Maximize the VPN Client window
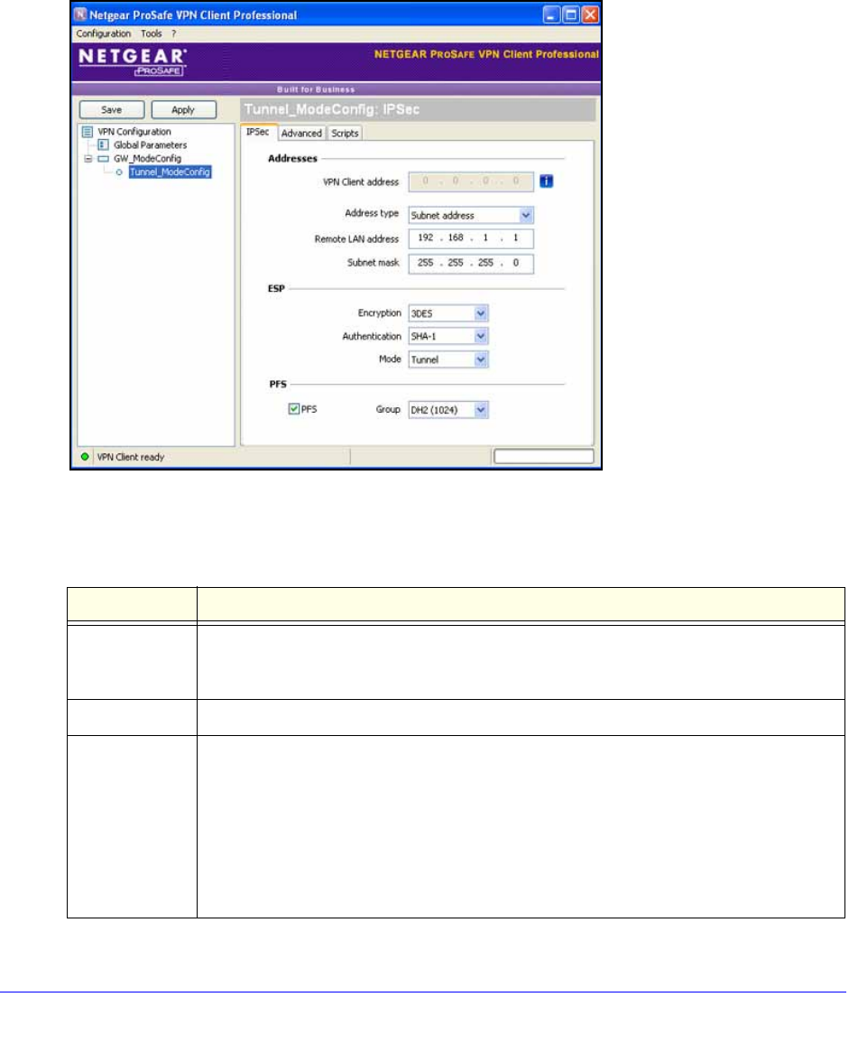The image size is (849, 1053). tap(571, 14)
